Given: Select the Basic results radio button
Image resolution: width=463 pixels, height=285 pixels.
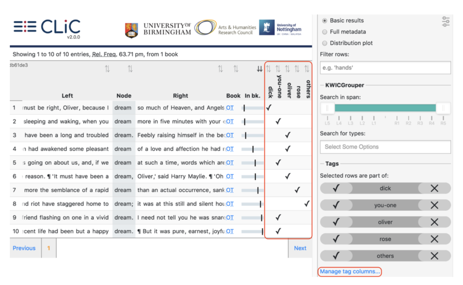Looking at the screenshot, I should 325,21.
